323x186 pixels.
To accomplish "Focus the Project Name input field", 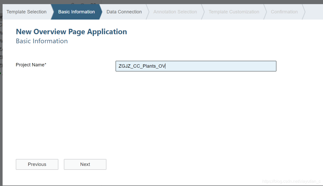I will point(220,66).
